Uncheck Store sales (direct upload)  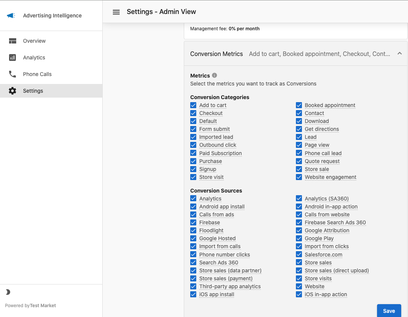(x=299, y=270)
